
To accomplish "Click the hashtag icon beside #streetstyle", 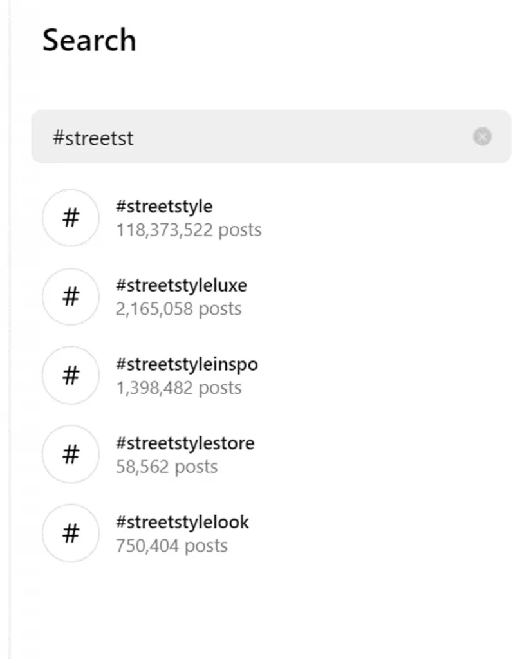I will 71,218.
